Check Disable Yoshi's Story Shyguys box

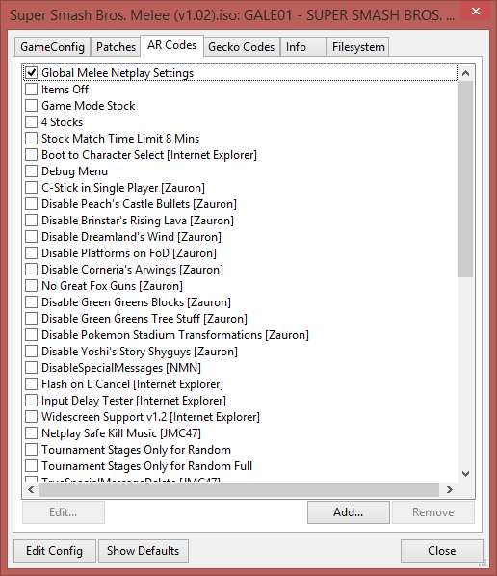click(x=31, y=351)
